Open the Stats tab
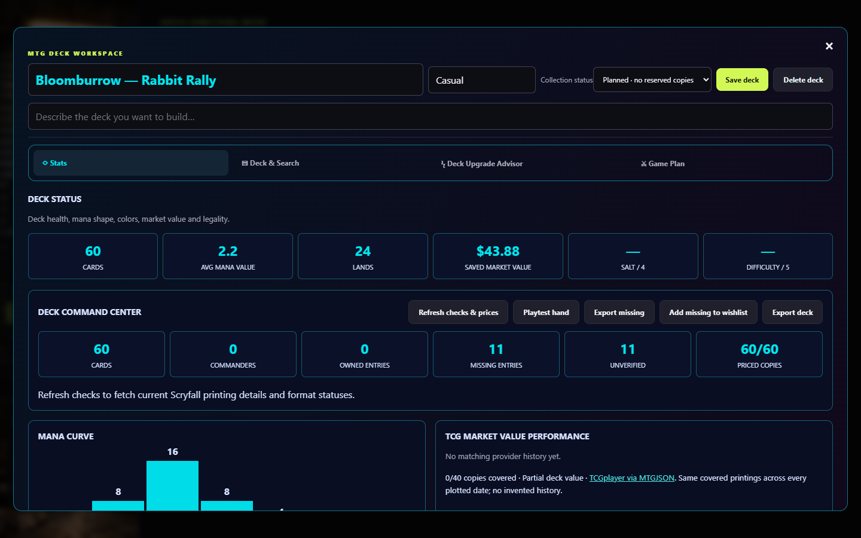861x538 pixels. pos(131,163)
